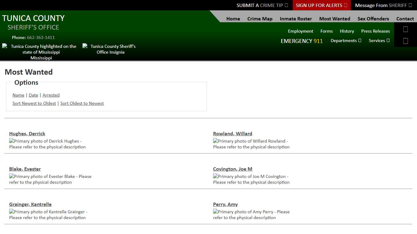The image size is (417, 234).
Task: Expand the Services dropdown menu
Action: 379,41
